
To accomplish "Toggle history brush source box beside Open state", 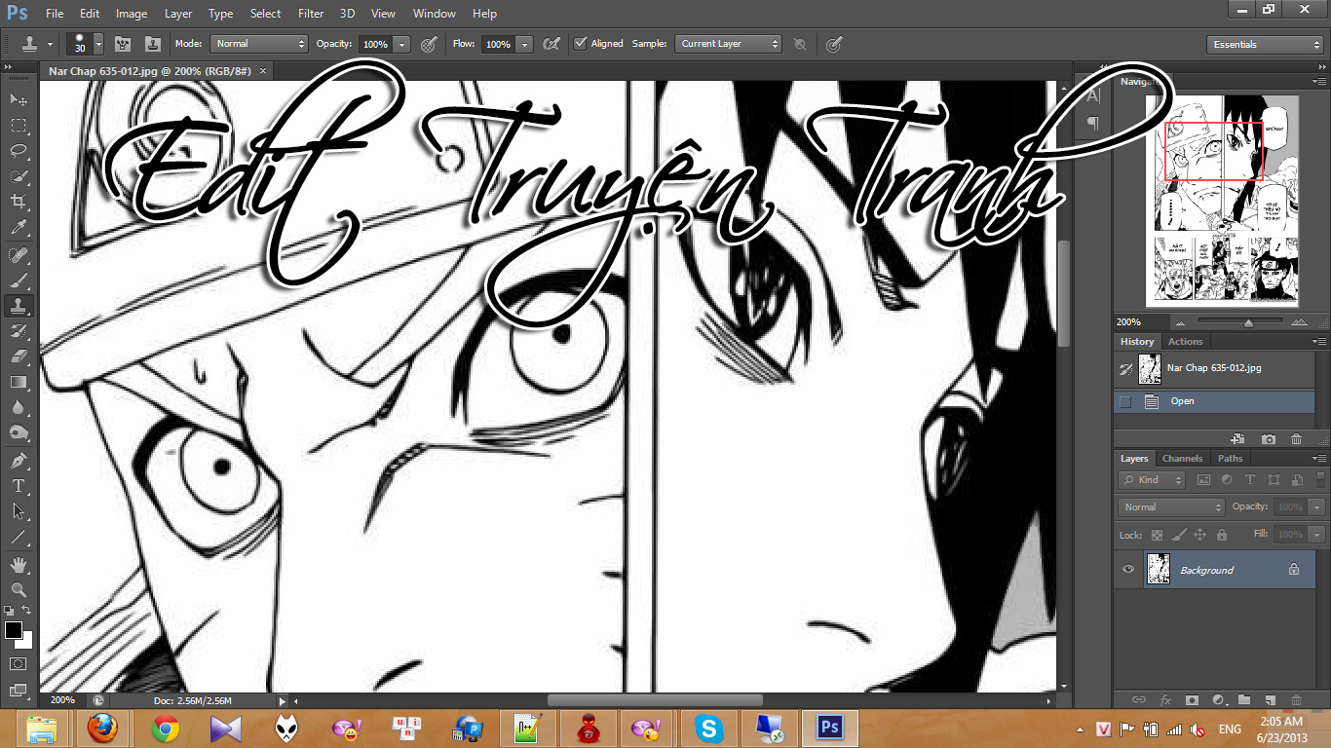I will (x=1125, y=401).
